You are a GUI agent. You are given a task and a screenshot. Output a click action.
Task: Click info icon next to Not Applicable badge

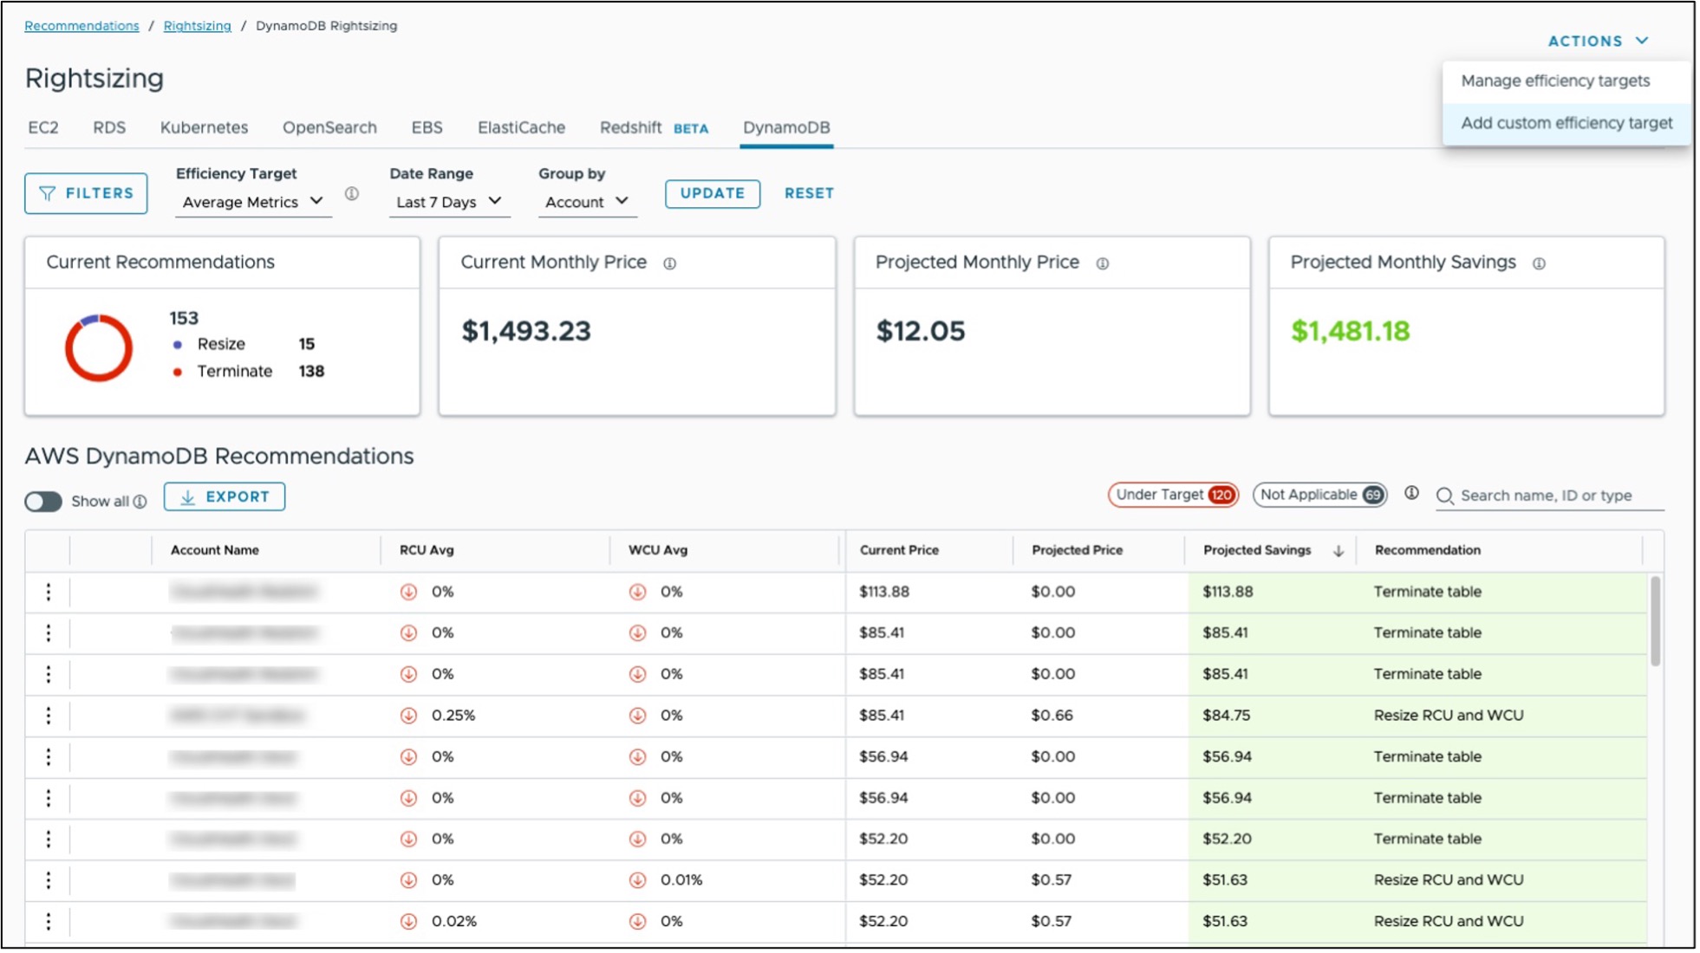(x=1411, y=494)
